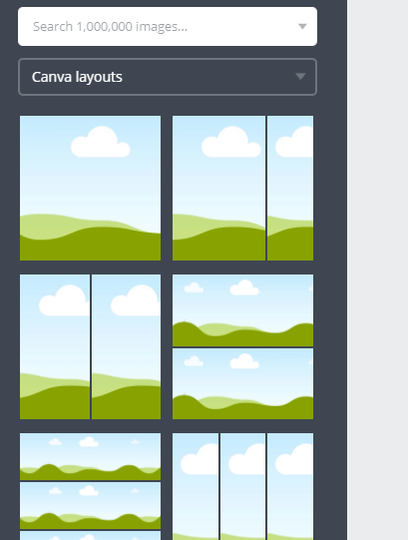The image size is (408, 540).
Task: Click the Canva layouts arrow indicator
Action: click(300, 77)
